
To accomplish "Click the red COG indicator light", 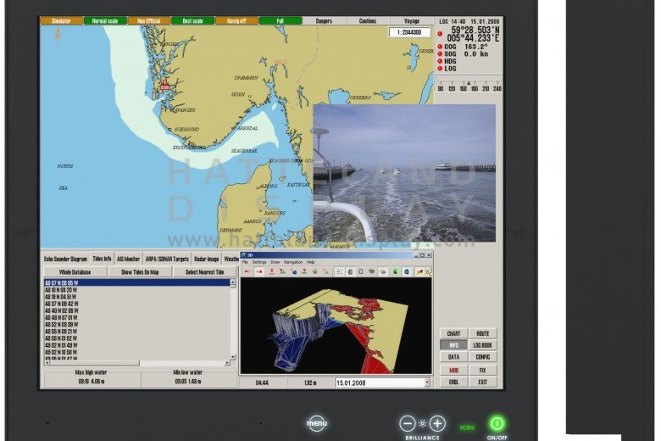I will pos(440,47).
